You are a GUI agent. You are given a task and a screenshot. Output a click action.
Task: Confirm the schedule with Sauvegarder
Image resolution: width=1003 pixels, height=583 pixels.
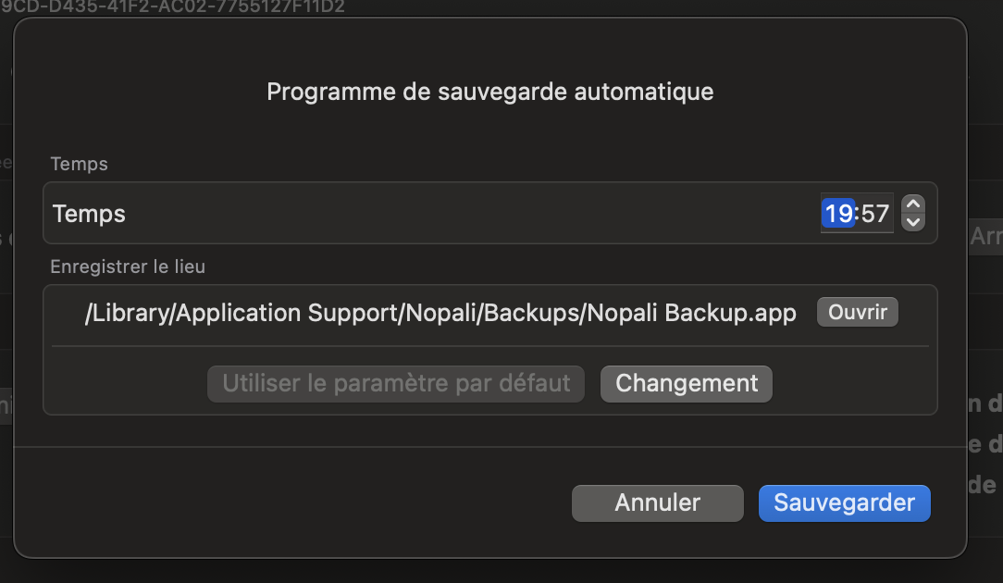[x=845, y=503]
